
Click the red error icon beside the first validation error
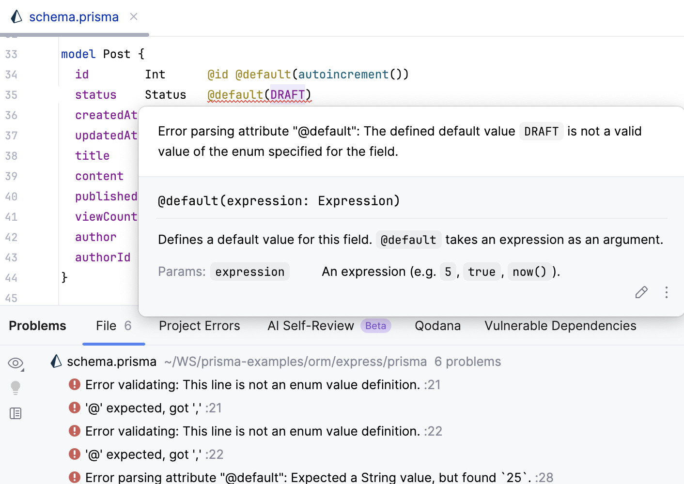coord(74,384)
